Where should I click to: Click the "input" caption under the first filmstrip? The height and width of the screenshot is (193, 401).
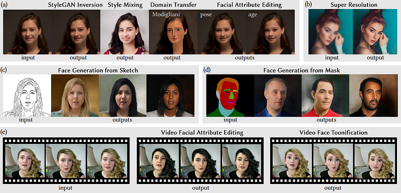[65, 188]
